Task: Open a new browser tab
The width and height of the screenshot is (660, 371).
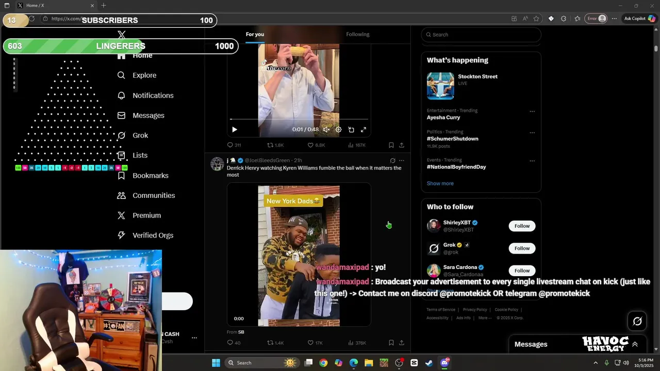Action: (x=104, y=6)
